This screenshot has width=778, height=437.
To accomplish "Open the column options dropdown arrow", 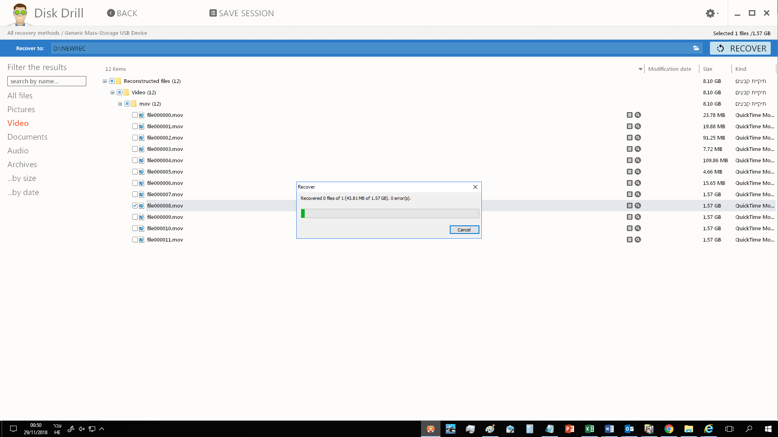I will coord(641,69).
